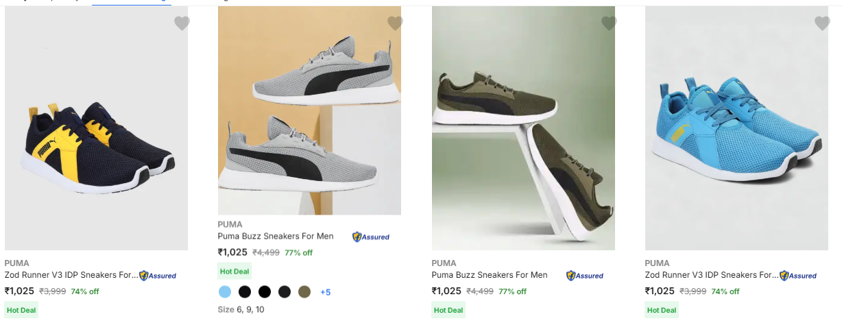The image size is (842, 323).
Task: View blue Zod Runner sneaker product image
Action: 736,137
